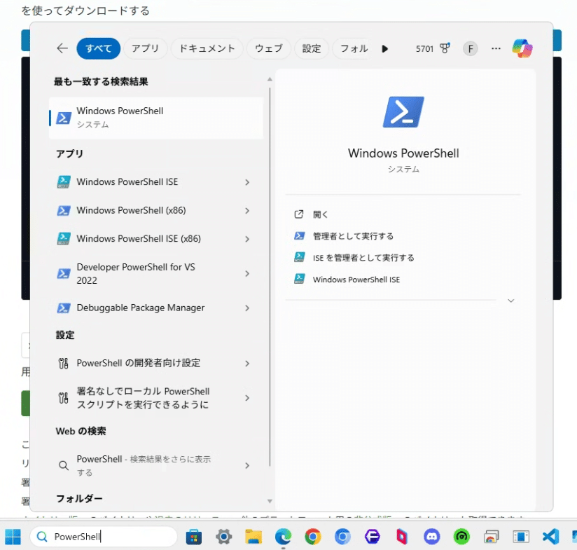Switch to the アプリ filter tab
577x550 pixels.
click(x=146, y=48)
